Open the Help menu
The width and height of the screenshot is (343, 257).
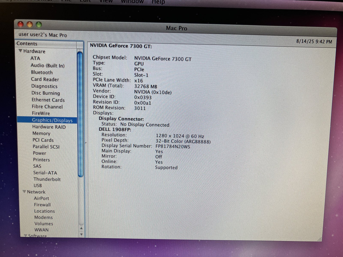point(158,2)
